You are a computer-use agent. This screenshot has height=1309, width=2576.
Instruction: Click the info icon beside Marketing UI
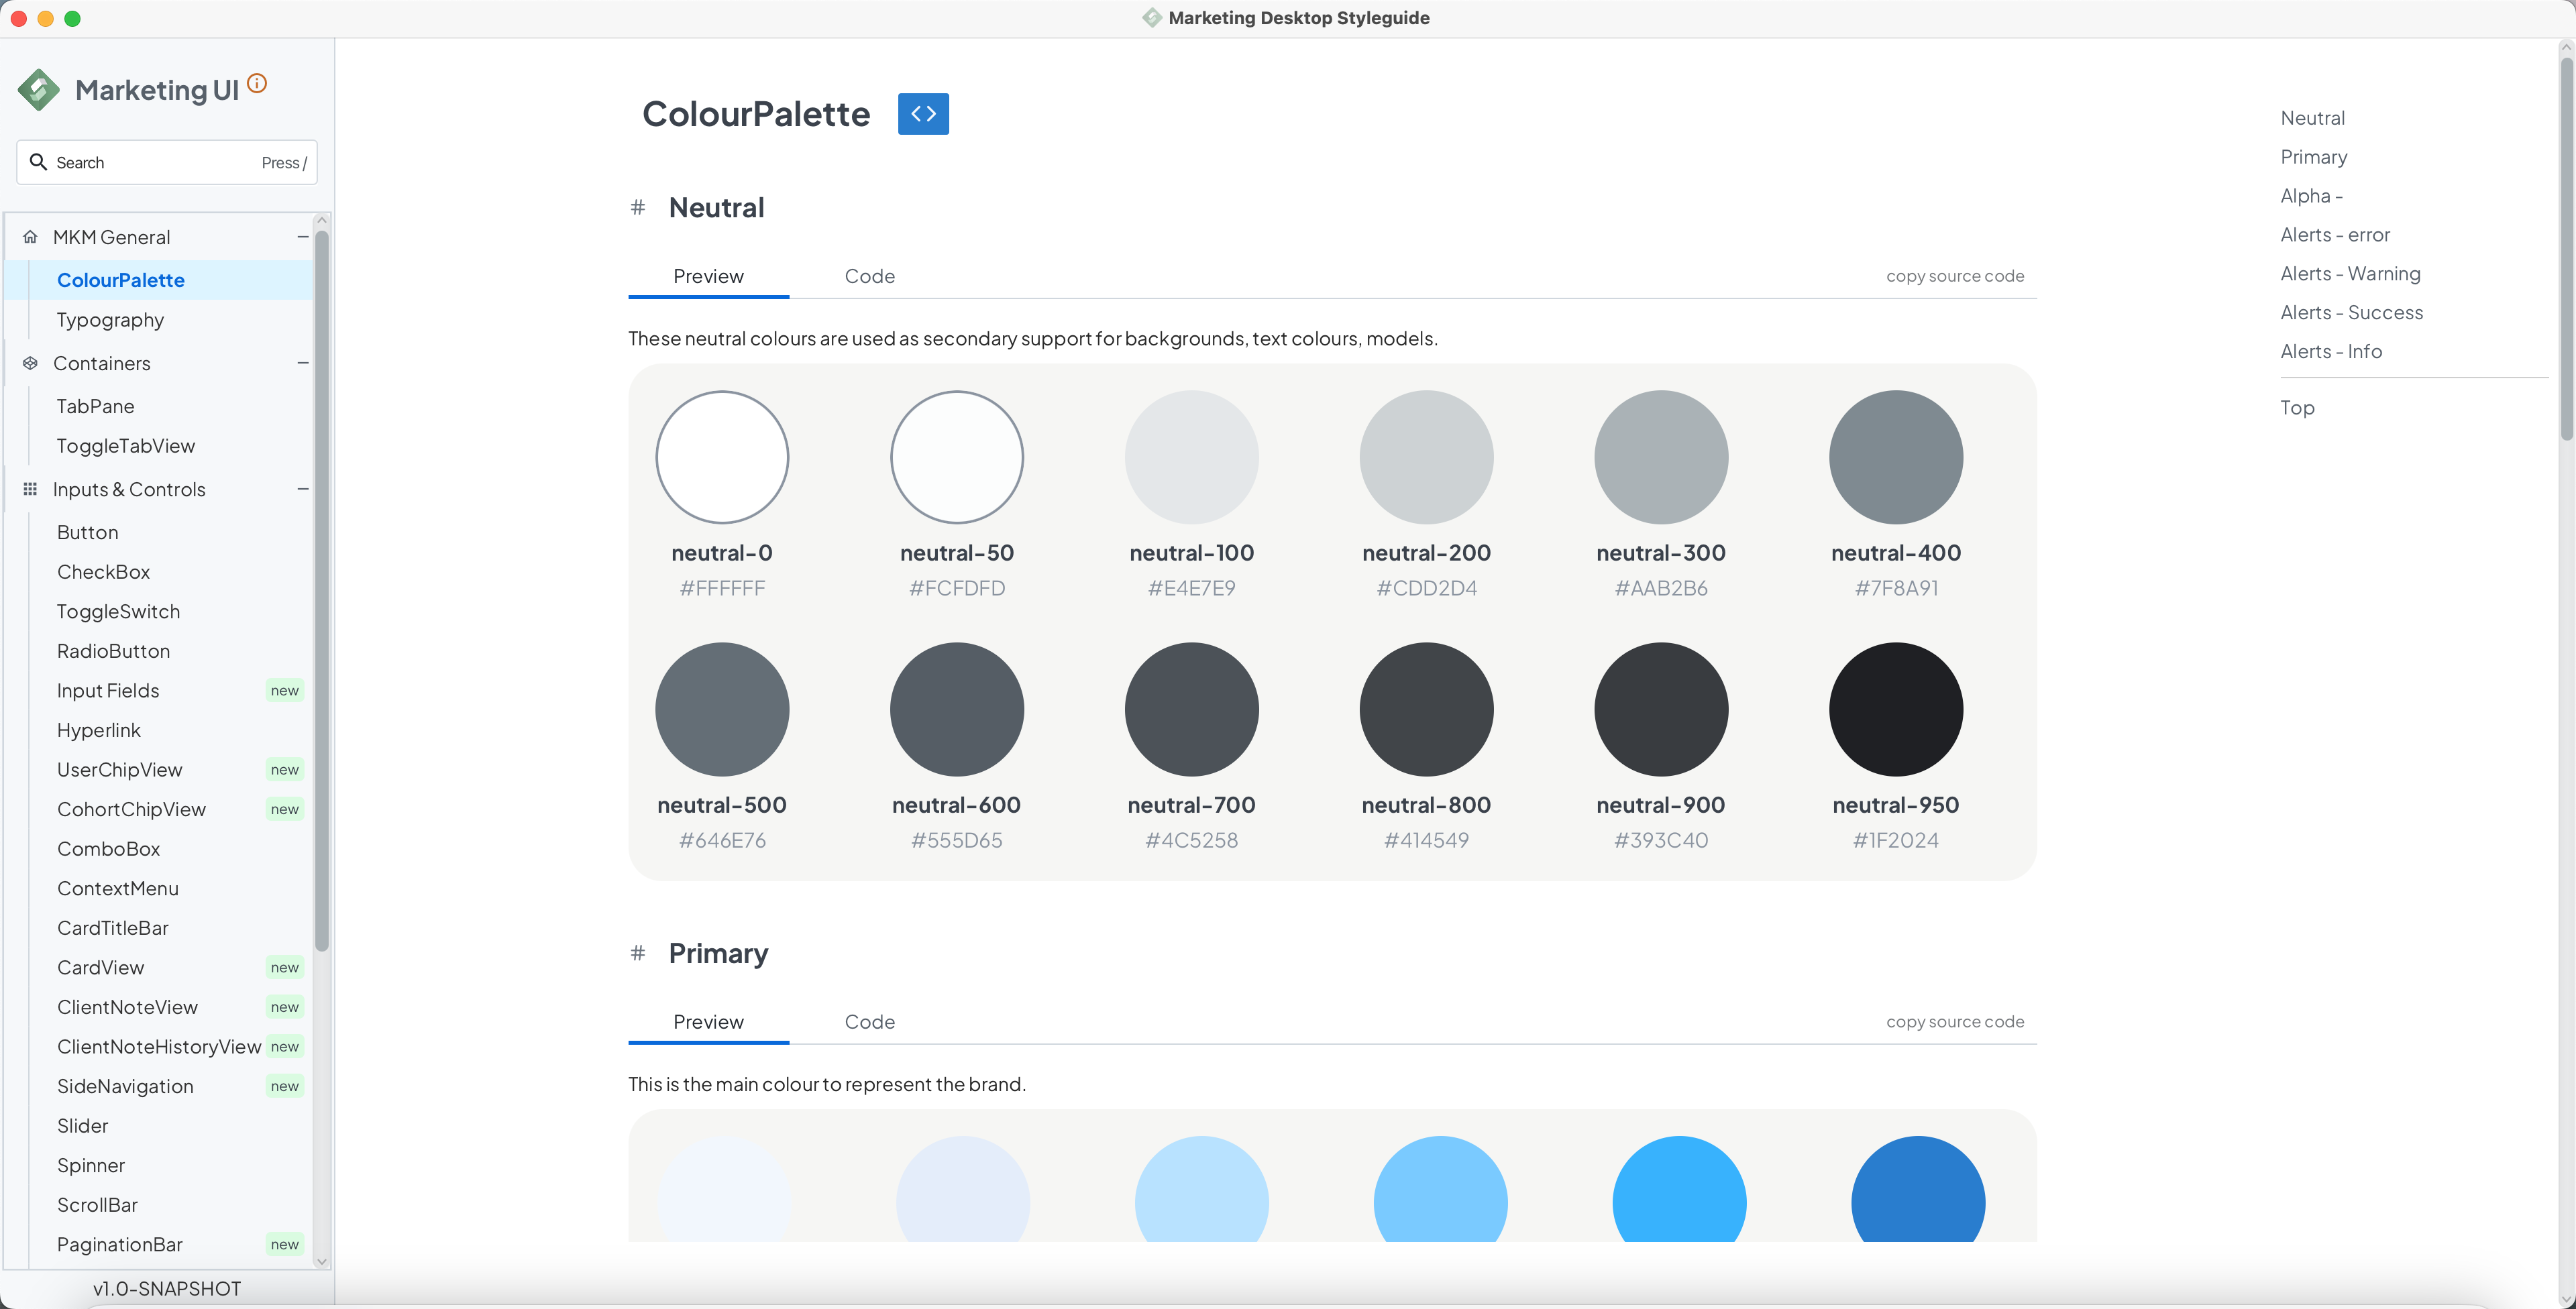(258, 84)
